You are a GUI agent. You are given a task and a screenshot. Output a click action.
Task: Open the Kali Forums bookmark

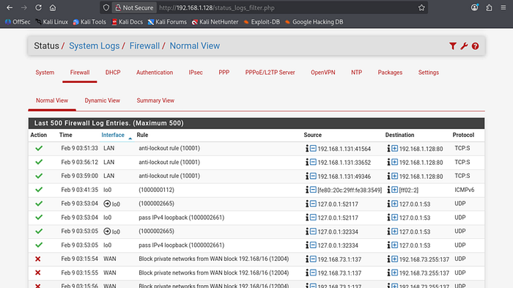pyautogui.click(x=167, y=22)
